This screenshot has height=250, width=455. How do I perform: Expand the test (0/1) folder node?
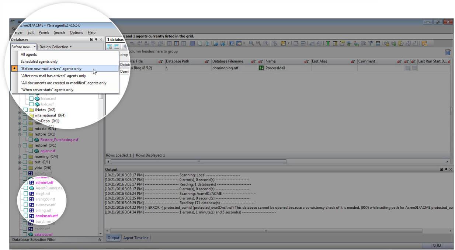pyautogui.click(x=20, y=162)
